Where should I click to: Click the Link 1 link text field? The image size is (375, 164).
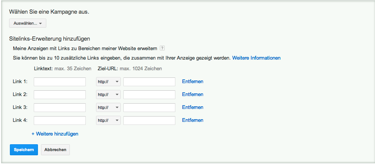60,82
